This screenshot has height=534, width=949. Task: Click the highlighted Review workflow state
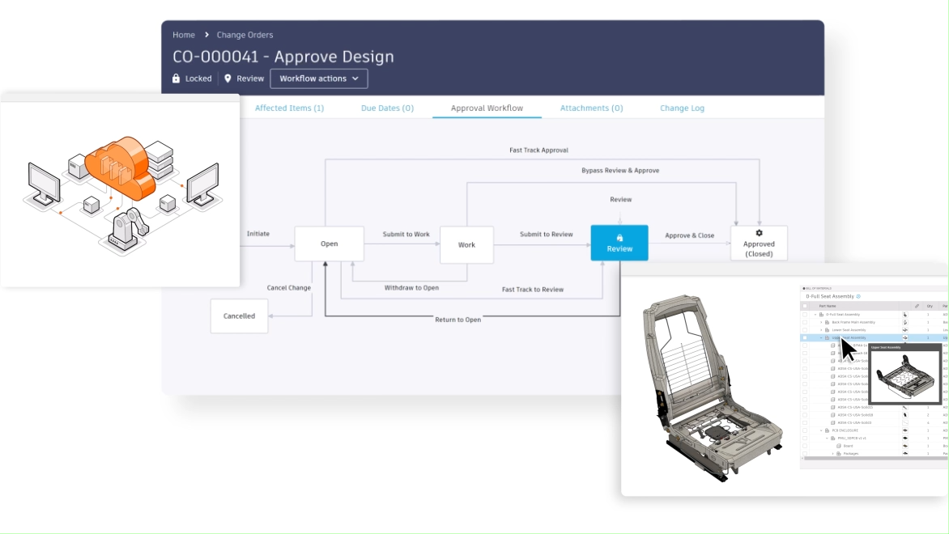[x=619, y=243]
